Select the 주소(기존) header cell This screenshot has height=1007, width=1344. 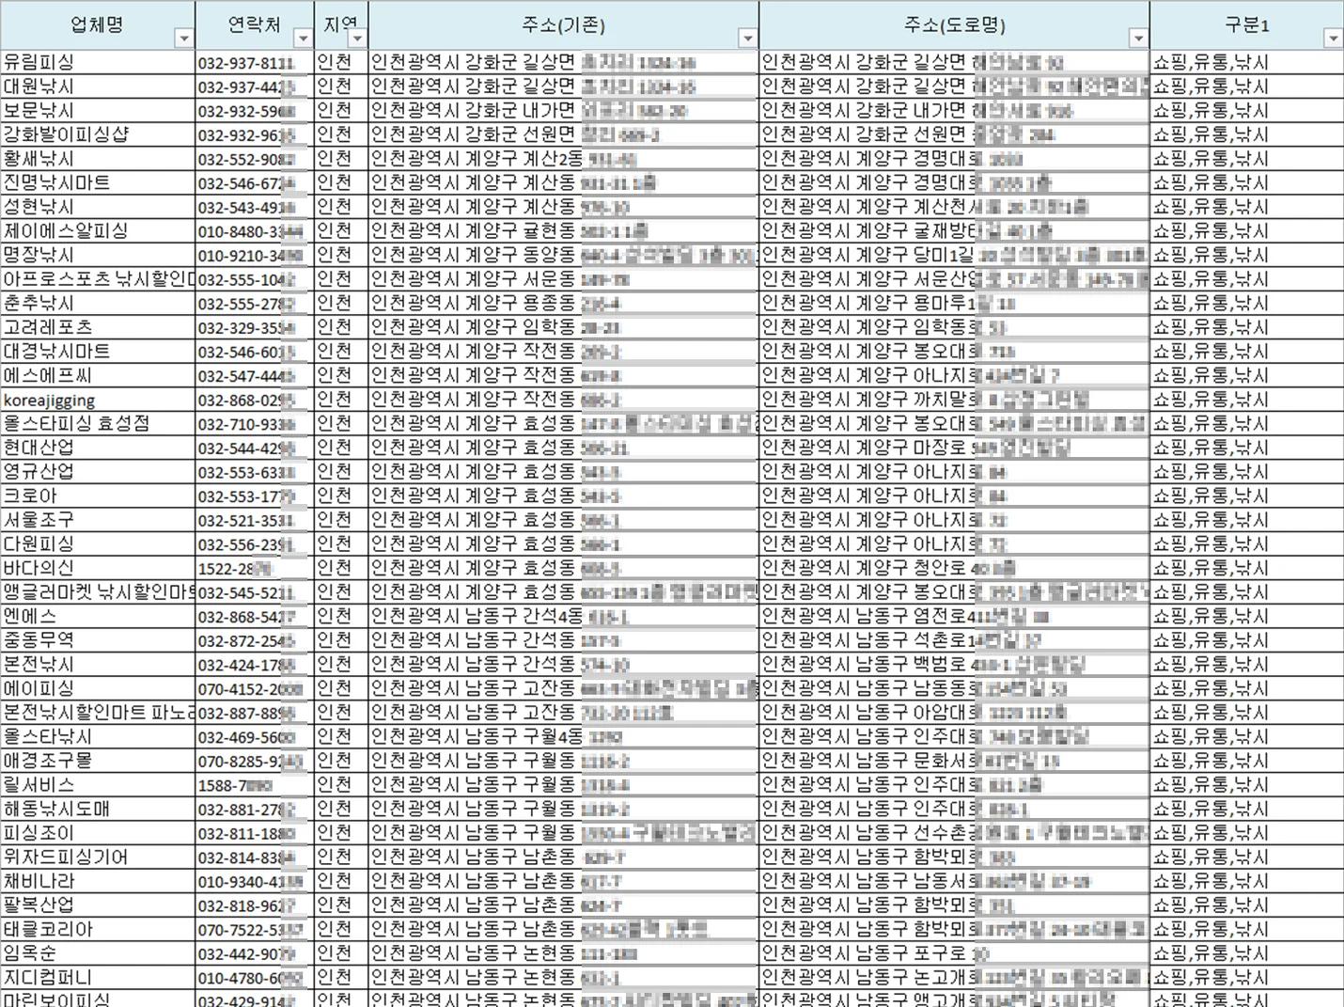pos(564,25)
